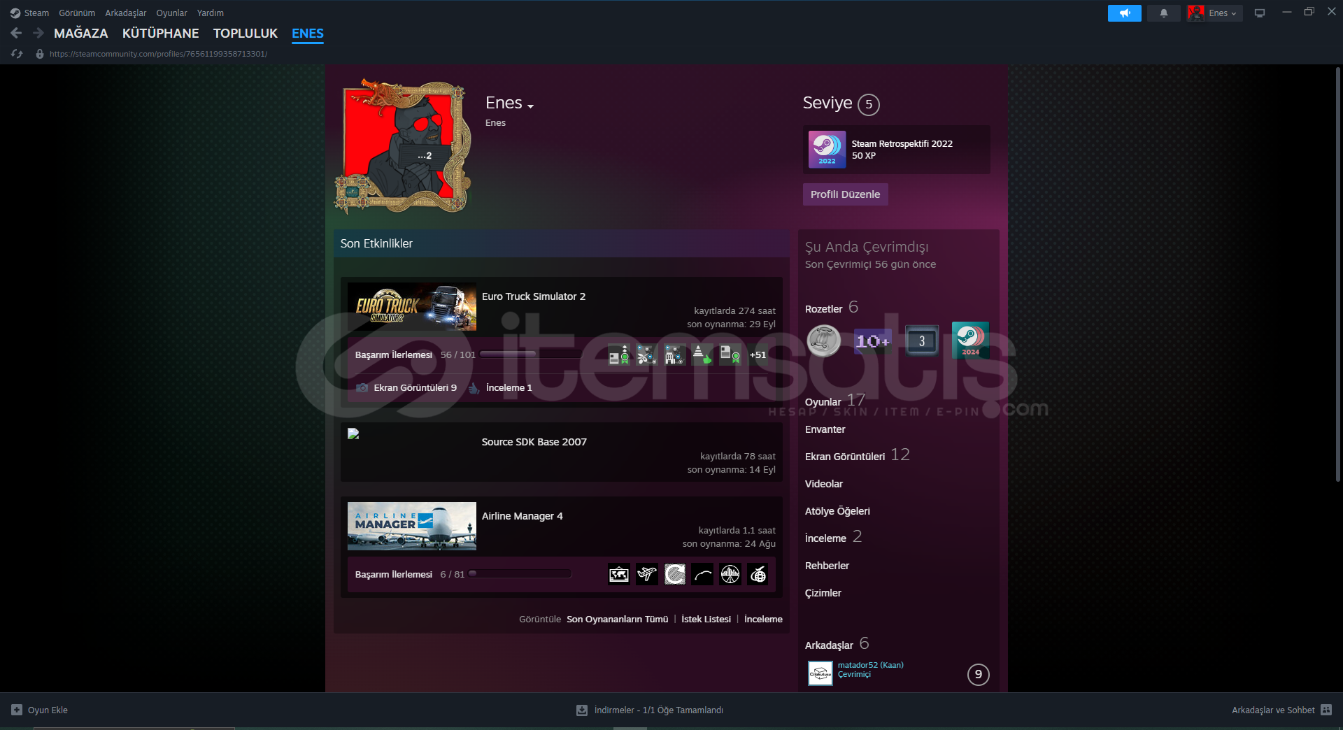Image resolution: width=1343 pixels, height=730 pixels.
Task: Click the second Euro Truck achievement icon
Action: [647, 355]
